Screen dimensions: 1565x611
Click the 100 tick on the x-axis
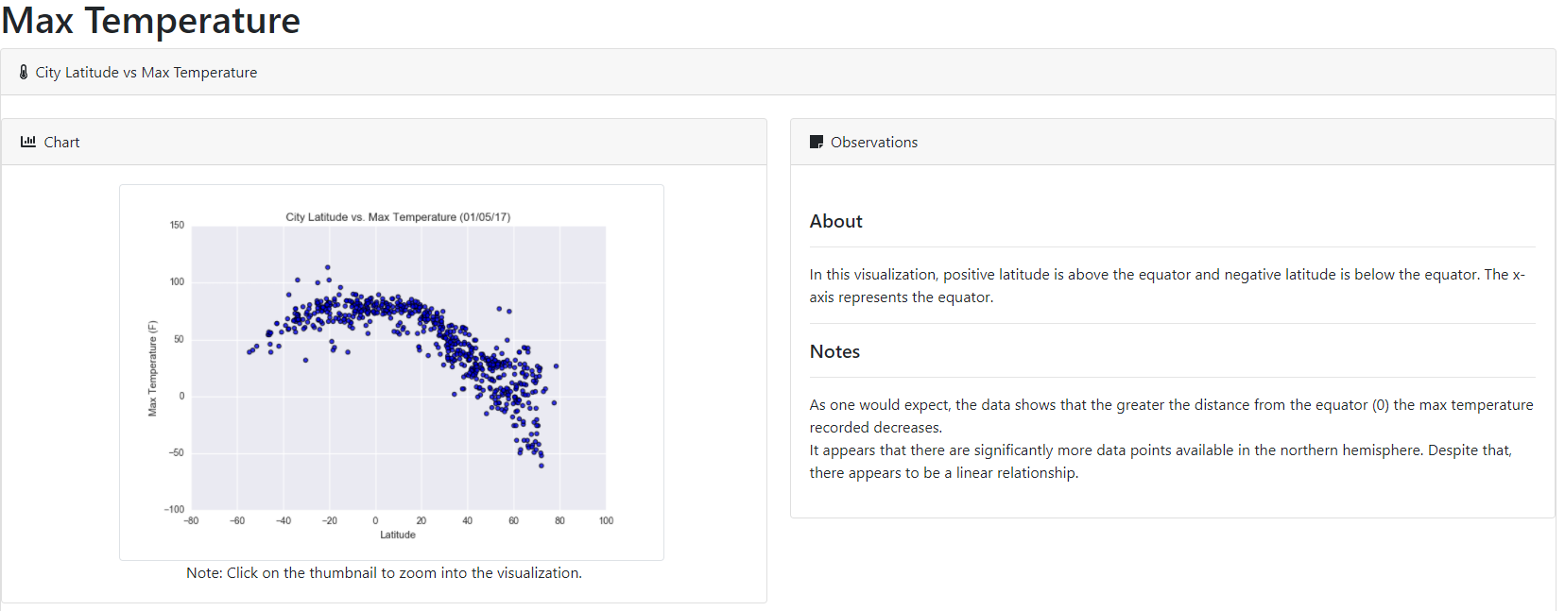[x=606, y=520]
